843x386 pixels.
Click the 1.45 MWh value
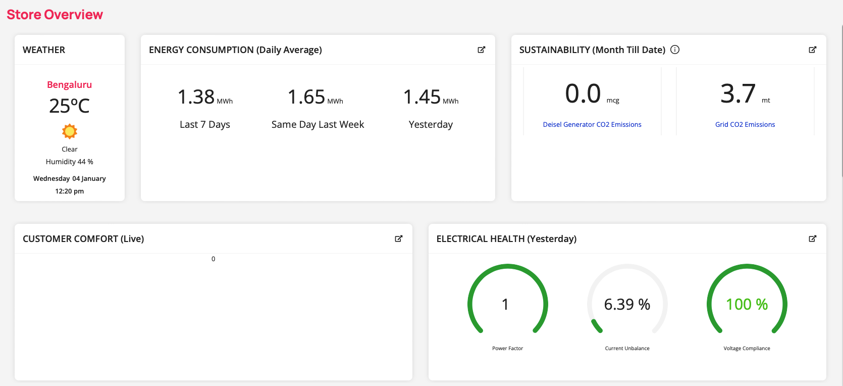[431, 96]
